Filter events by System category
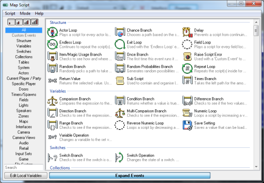The height and width of the screenshot is (183, 264). 24,67
